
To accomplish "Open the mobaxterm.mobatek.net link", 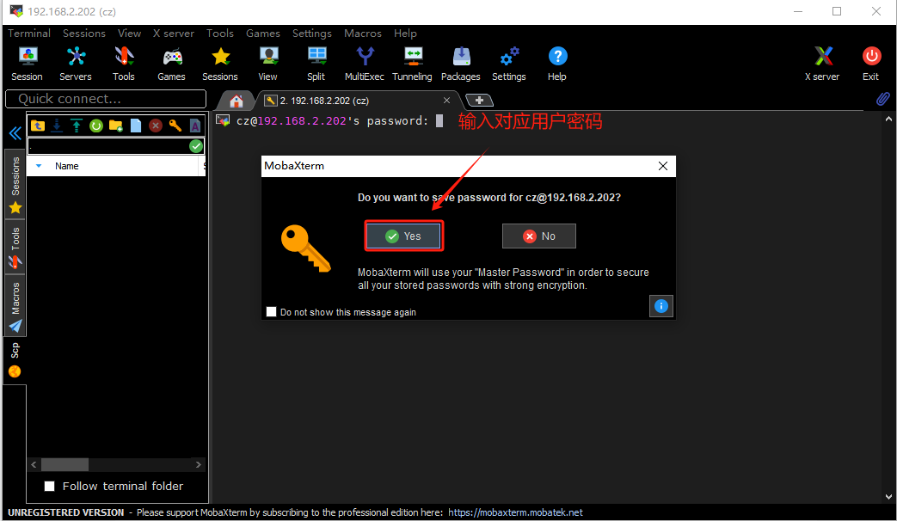I will point(515,512).
